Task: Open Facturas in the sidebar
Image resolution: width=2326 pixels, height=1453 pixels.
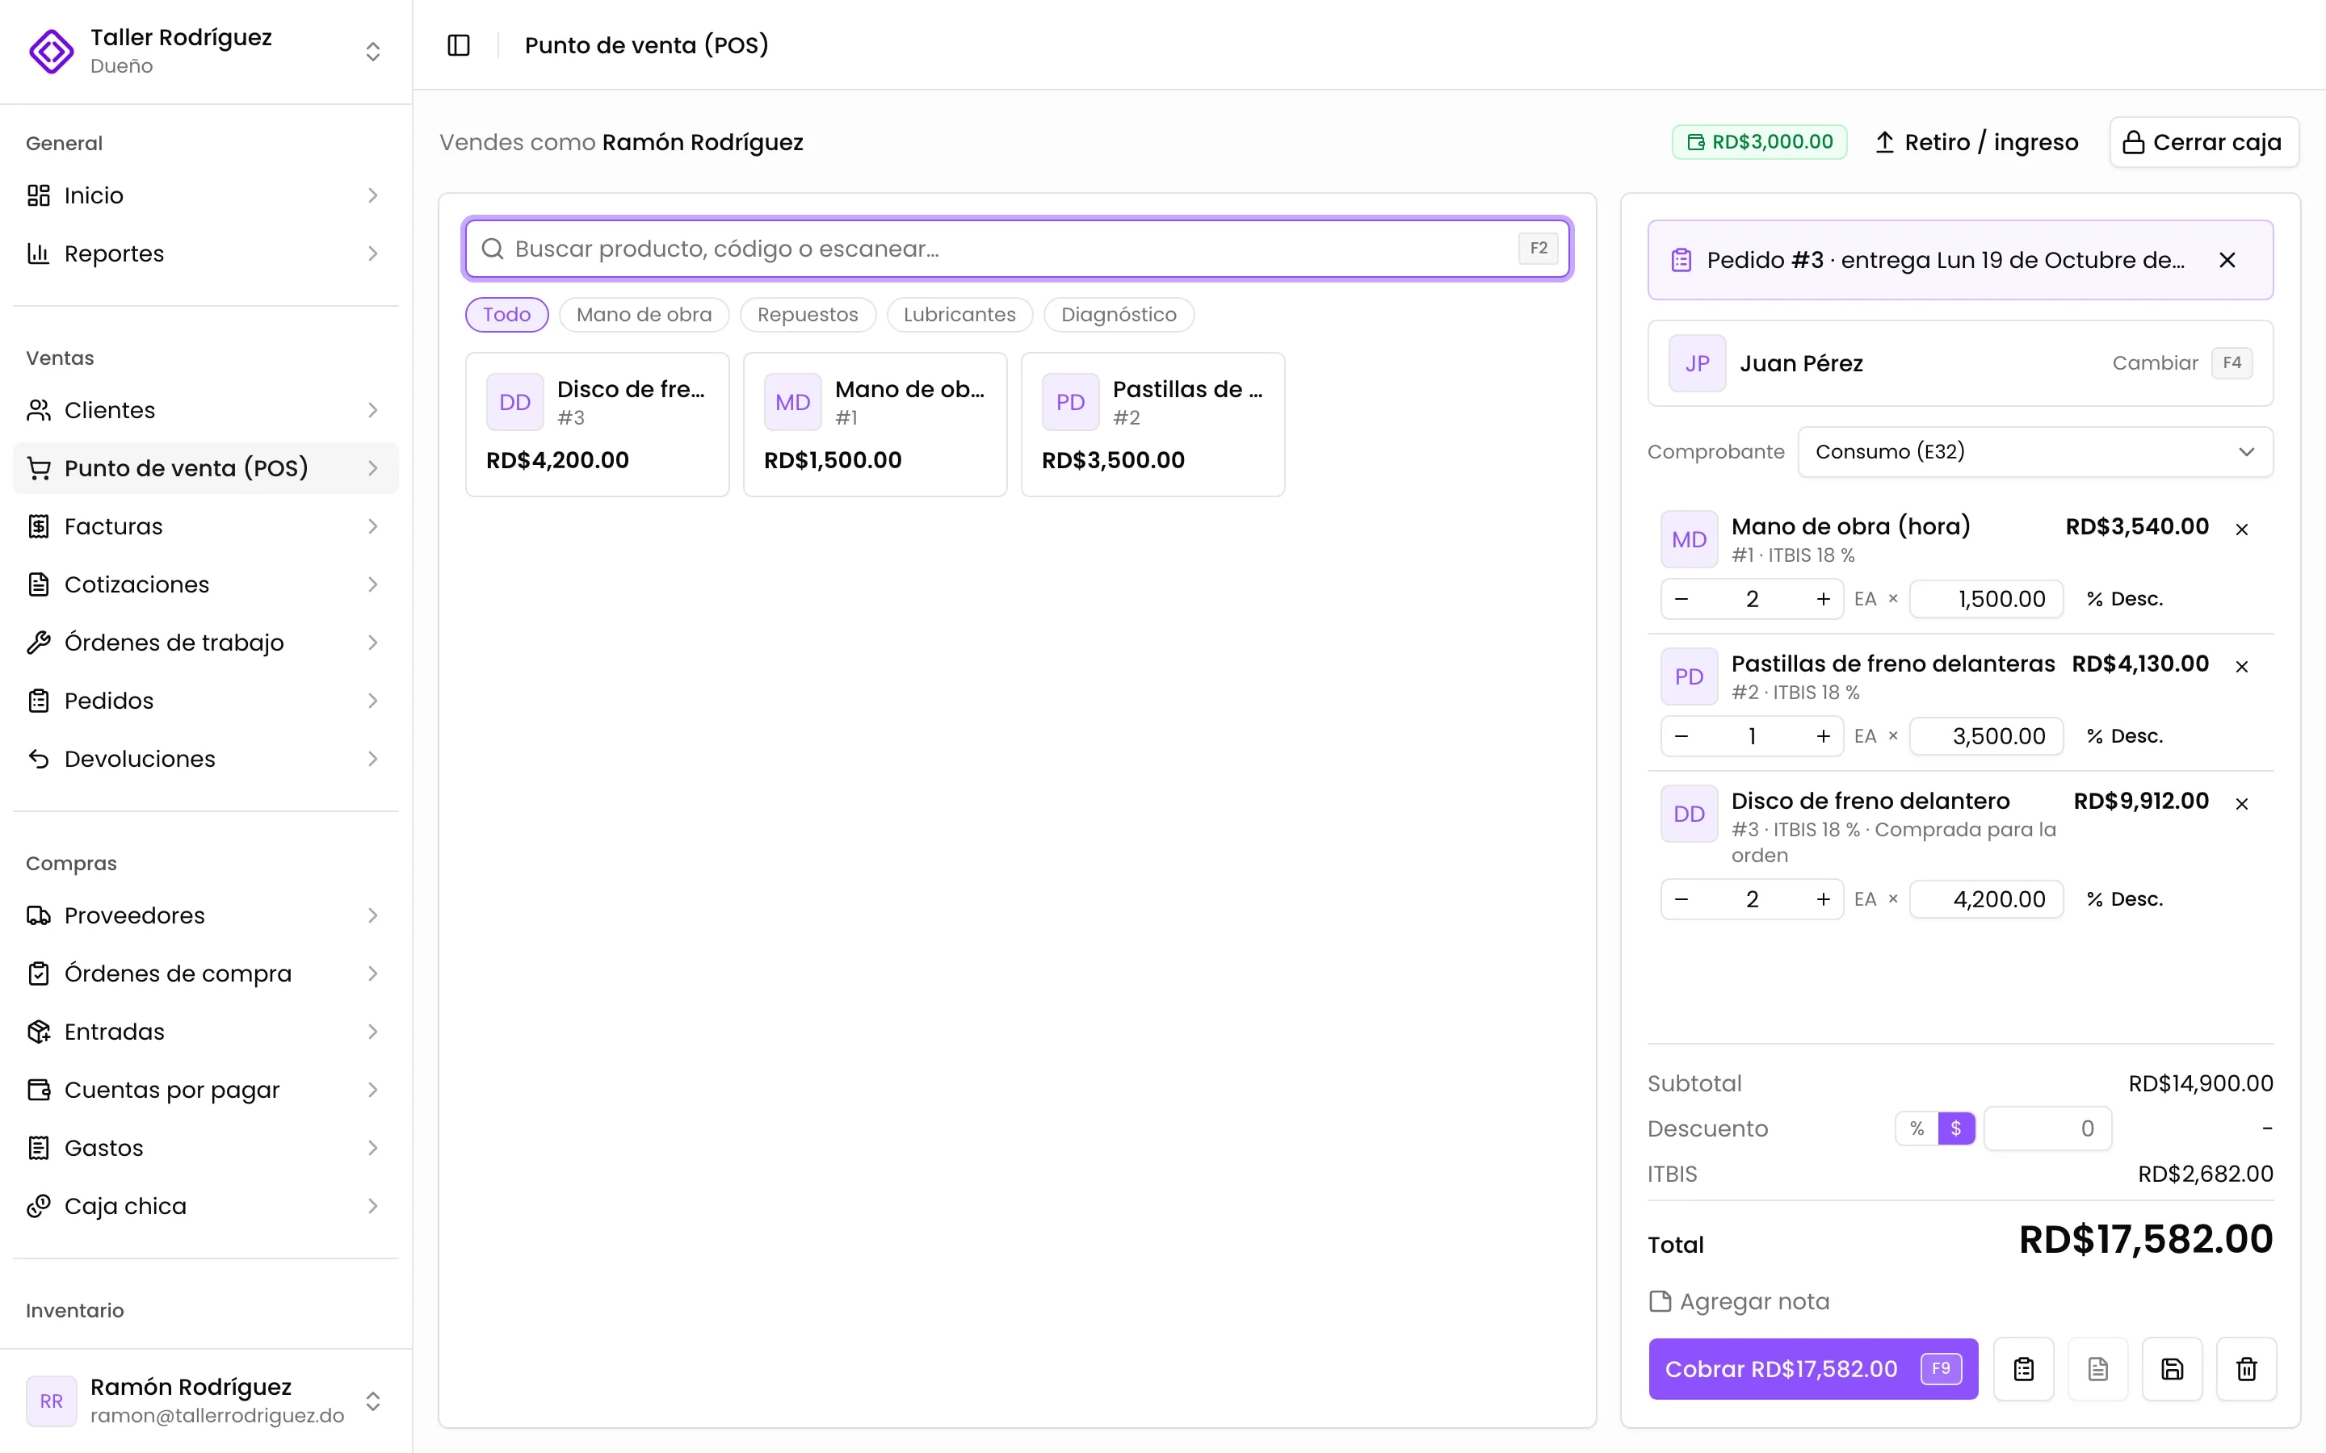Action: (x=206, y=526)
